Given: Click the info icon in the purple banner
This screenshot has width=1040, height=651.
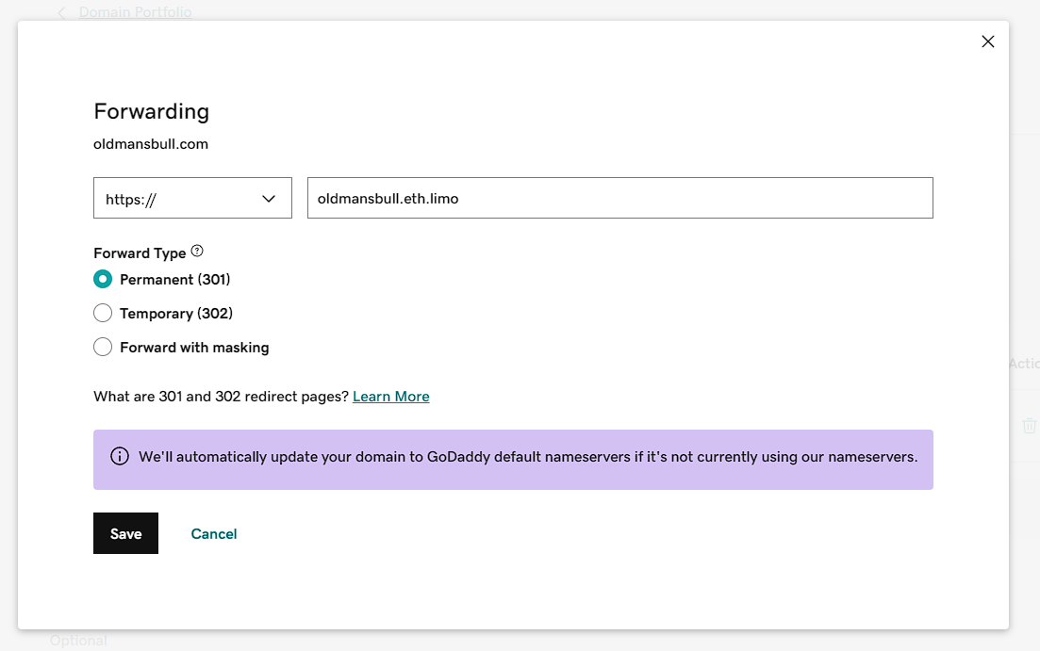Looking at the screenshot, I should [120, 457].
